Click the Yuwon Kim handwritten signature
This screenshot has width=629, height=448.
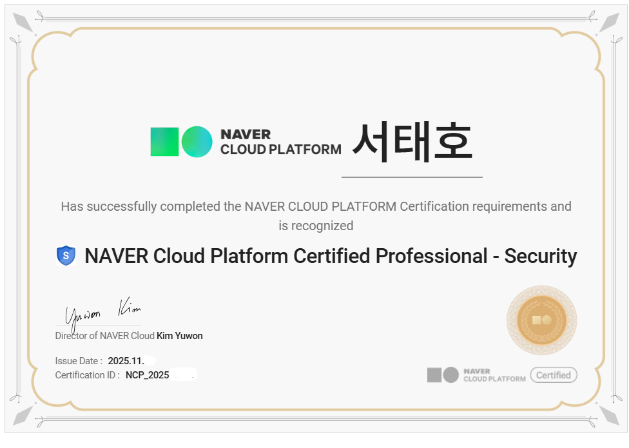point(103,314)
